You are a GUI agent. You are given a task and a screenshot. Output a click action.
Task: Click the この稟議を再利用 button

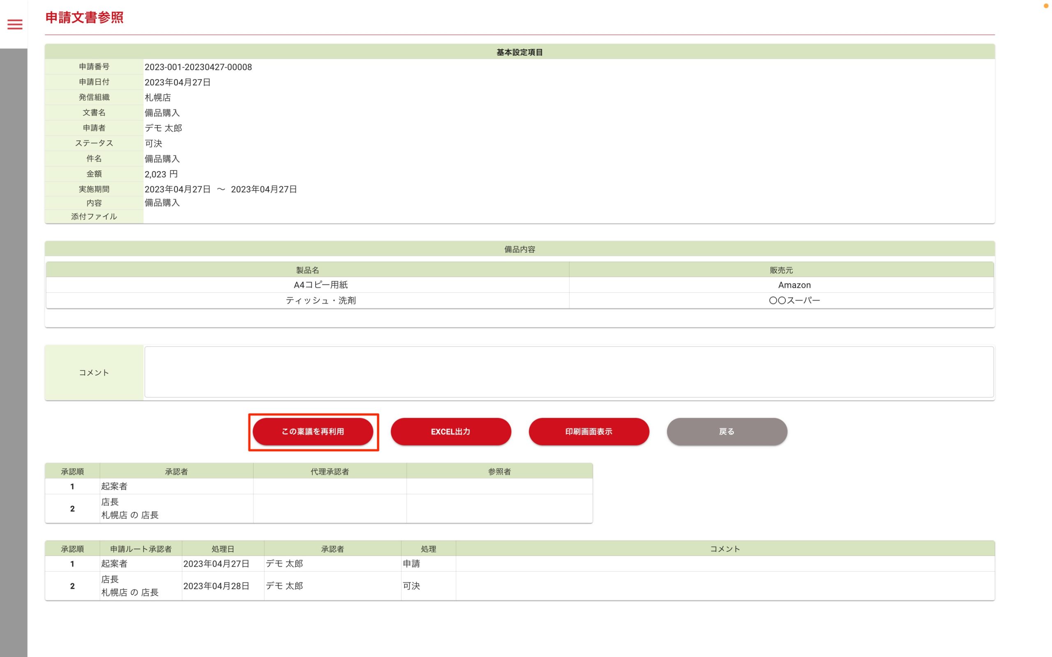click(313, 432)
